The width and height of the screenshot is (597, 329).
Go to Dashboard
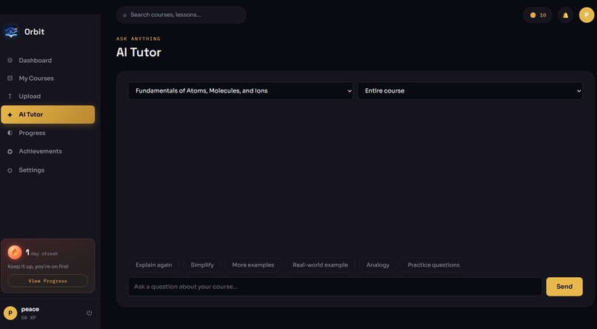(x=48, y=60)
